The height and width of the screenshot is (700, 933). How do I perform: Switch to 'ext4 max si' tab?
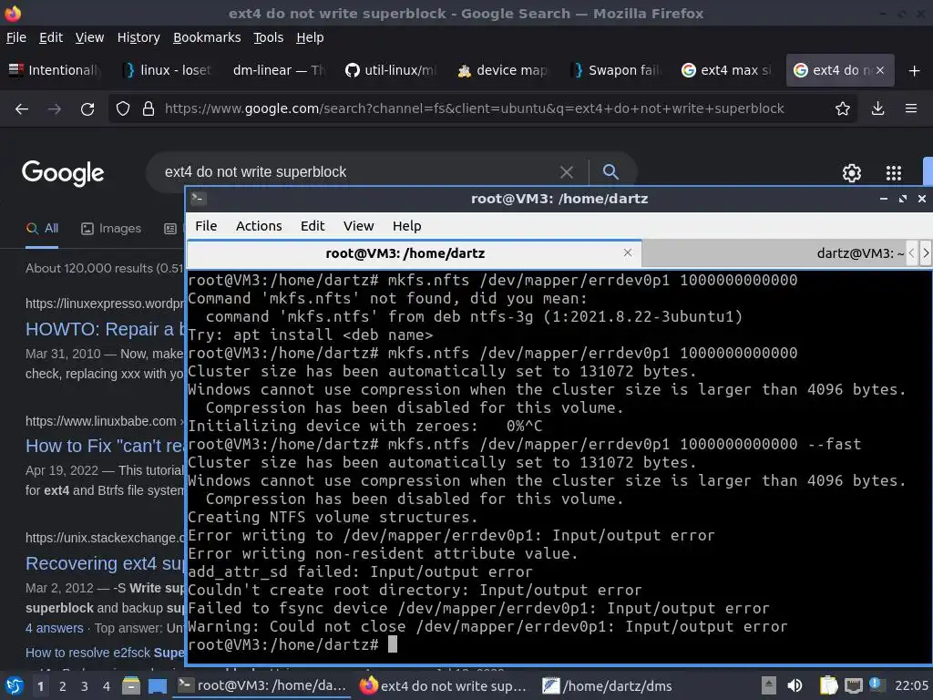727,70
